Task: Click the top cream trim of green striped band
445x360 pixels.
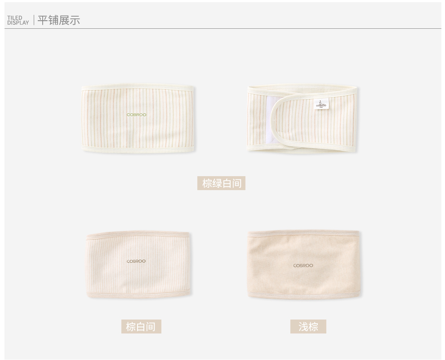Action: (138, 87)
